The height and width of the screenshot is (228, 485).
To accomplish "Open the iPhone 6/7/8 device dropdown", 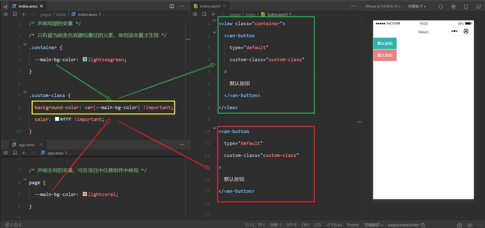I will 383,6.
